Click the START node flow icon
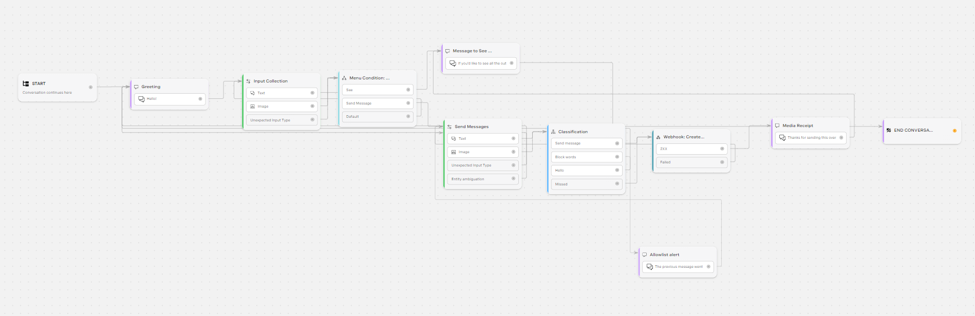 click(26, 83)
